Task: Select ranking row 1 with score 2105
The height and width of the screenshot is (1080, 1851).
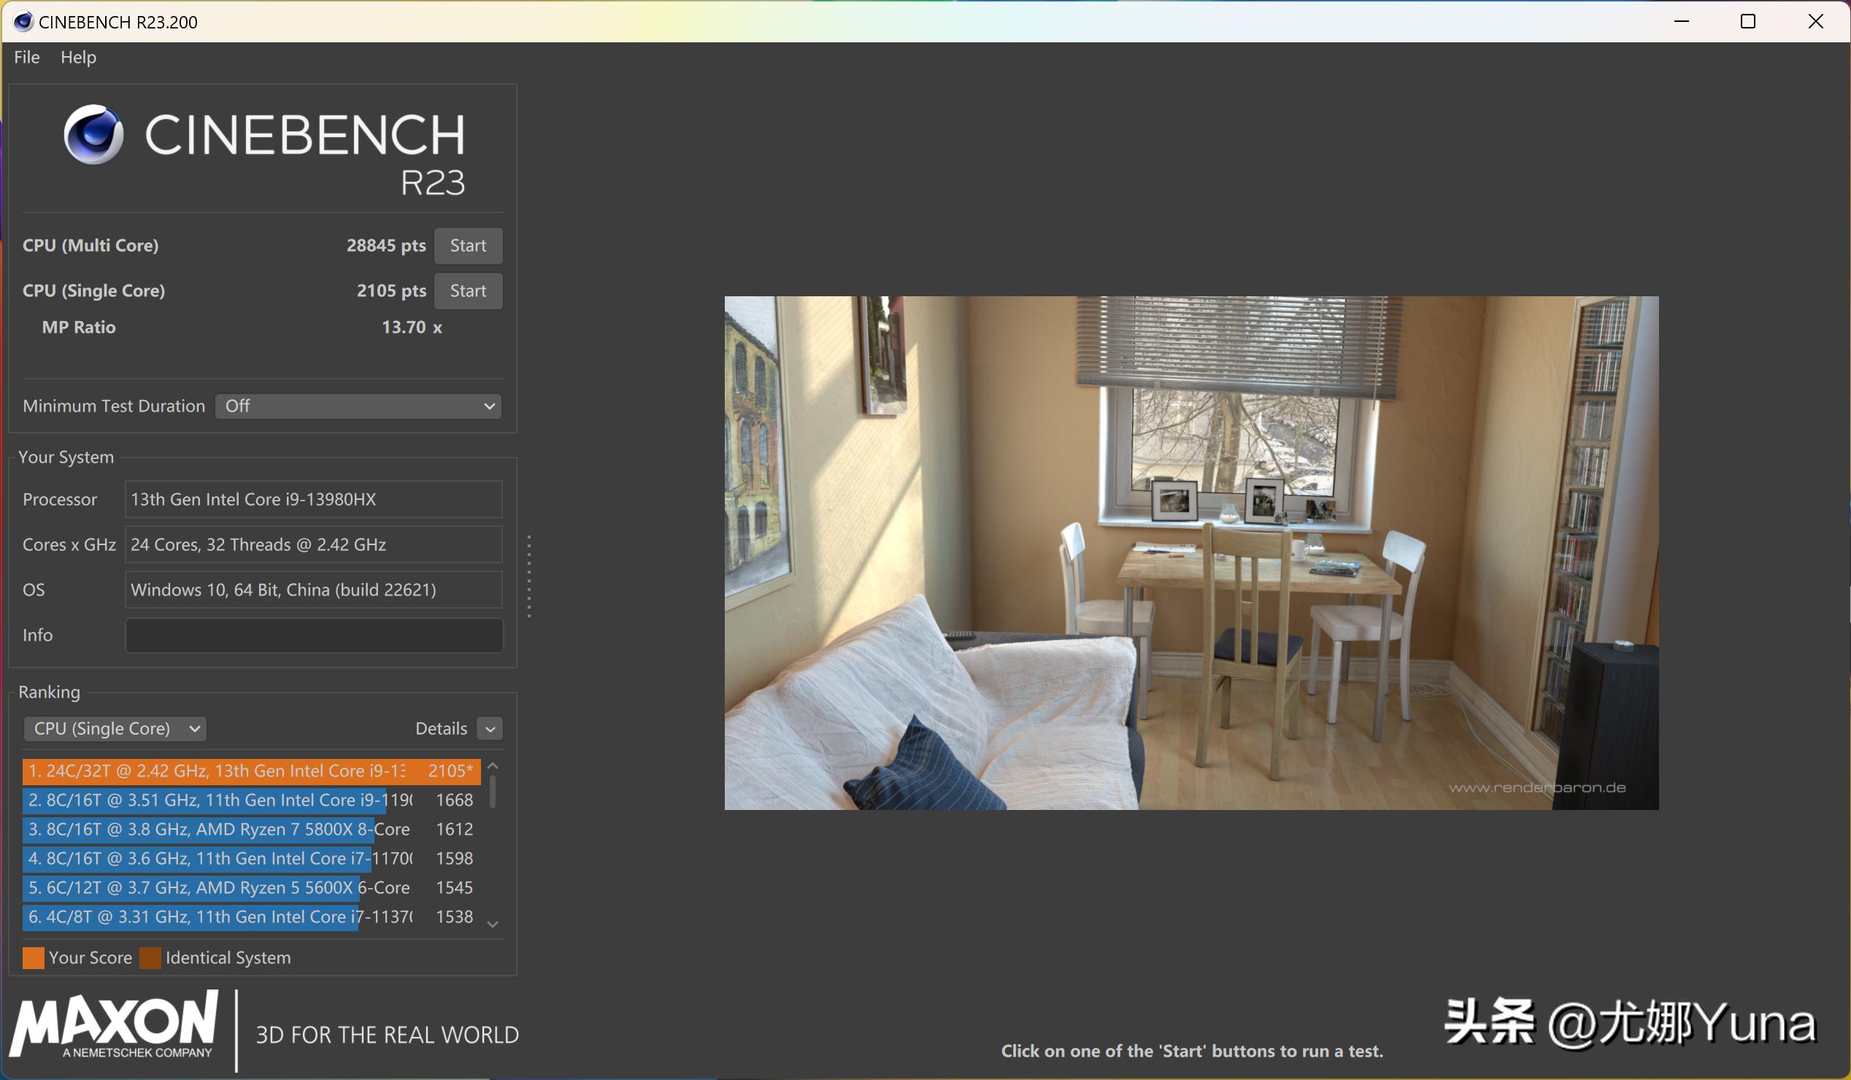Action: point(251,771)
